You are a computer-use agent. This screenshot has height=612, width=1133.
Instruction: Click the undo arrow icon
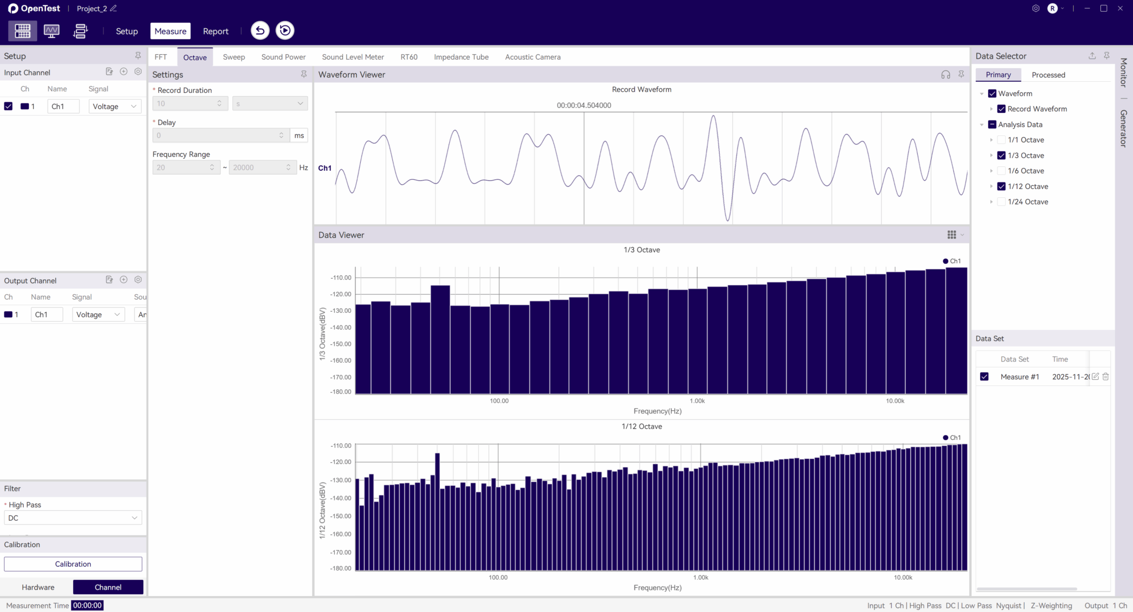pos(259,30)
